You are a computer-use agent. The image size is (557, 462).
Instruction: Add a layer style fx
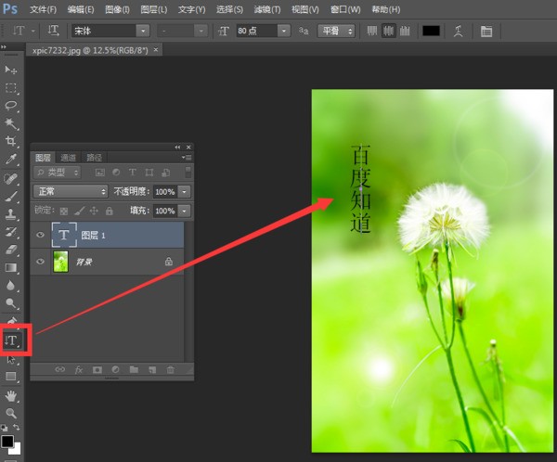(x=79, y=369)
